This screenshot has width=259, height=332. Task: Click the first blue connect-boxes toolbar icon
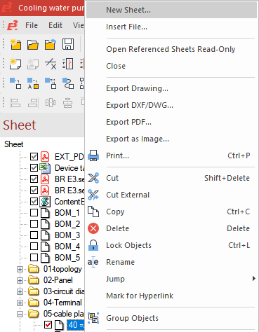click(15, 83)
